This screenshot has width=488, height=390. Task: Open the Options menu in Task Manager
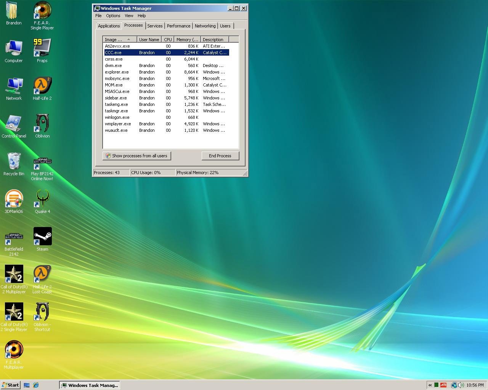coord(113,16)
